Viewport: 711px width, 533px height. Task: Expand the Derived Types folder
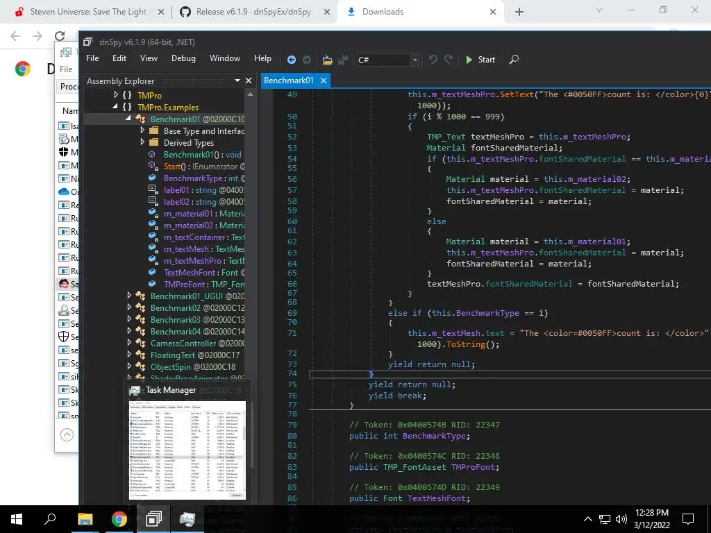click(142, 142)
